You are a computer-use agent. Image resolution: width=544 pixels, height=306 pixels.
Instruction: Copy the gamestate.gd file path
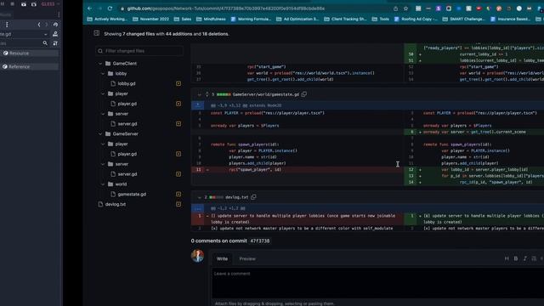[x=304, y=94]
